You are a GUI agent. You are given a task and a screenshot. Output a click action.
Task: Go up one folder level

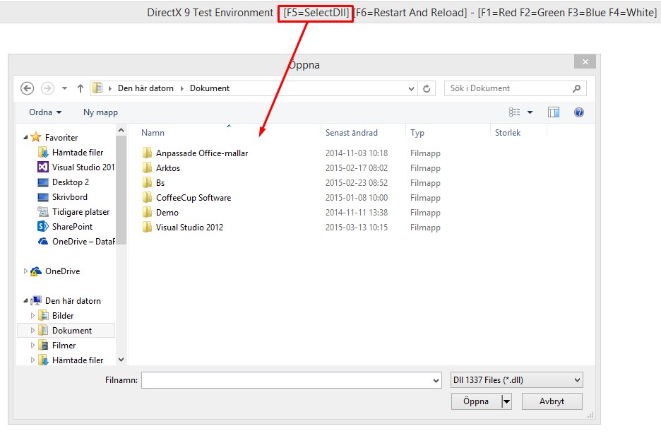click(81, 88)
